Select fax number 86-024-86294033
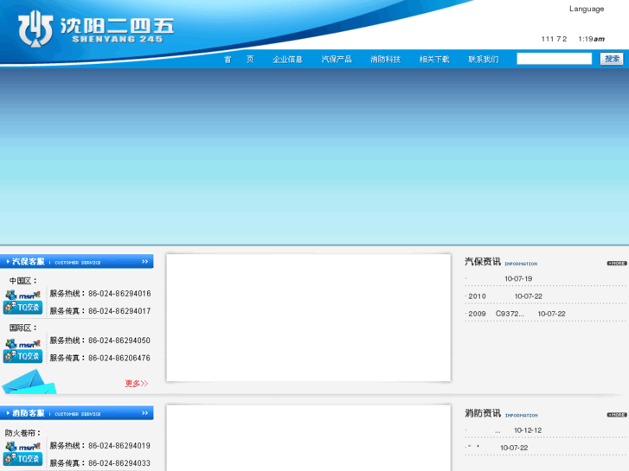 pos(119,463)
